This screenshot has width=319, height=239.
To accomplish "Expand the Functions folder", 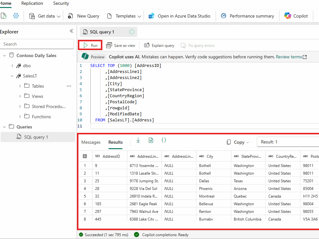I will (x=20, y=117).
